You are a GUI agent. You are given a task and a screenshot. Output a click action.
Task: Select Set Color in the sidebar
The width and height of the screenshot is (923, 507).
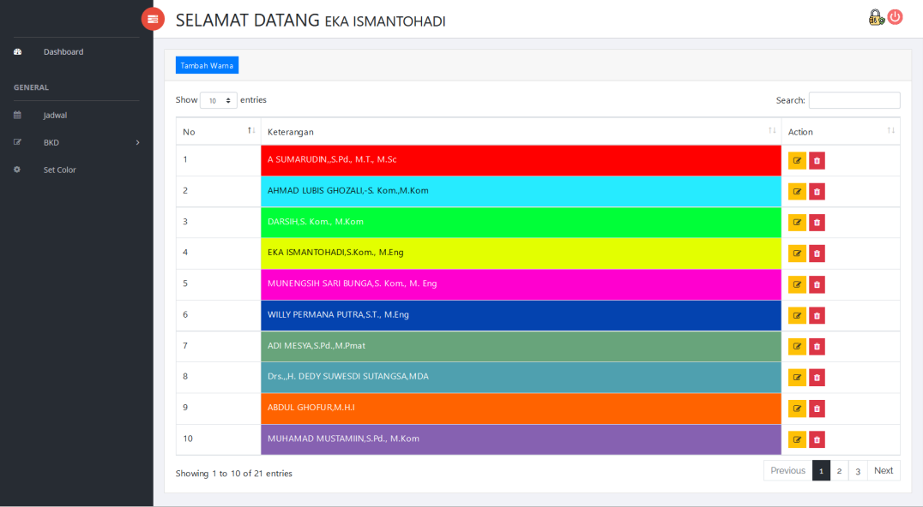(x=59, y=170)
